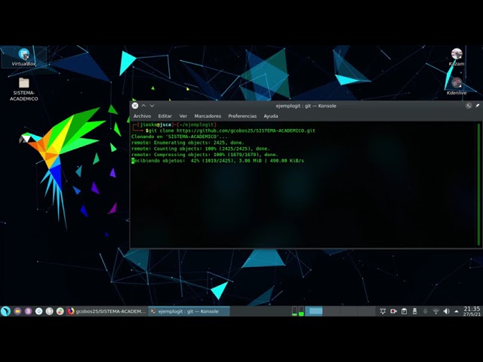483x362 pixels.
Task: Click the ~/ejemplogit prompt path
Action: (196, 124)
